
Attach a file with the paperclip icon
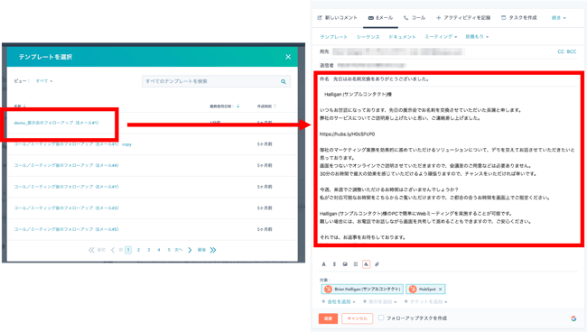pyautogui.click(x=377, y=264)
